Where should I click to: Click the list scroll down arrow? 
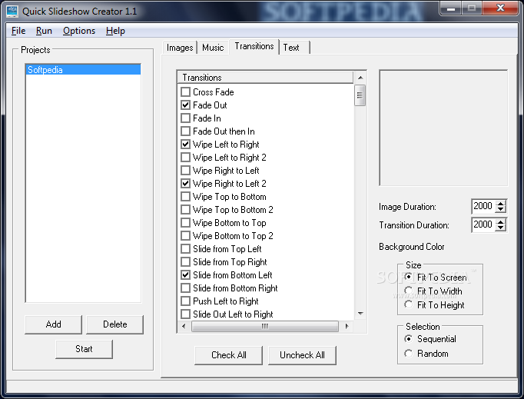pos(360,314)
